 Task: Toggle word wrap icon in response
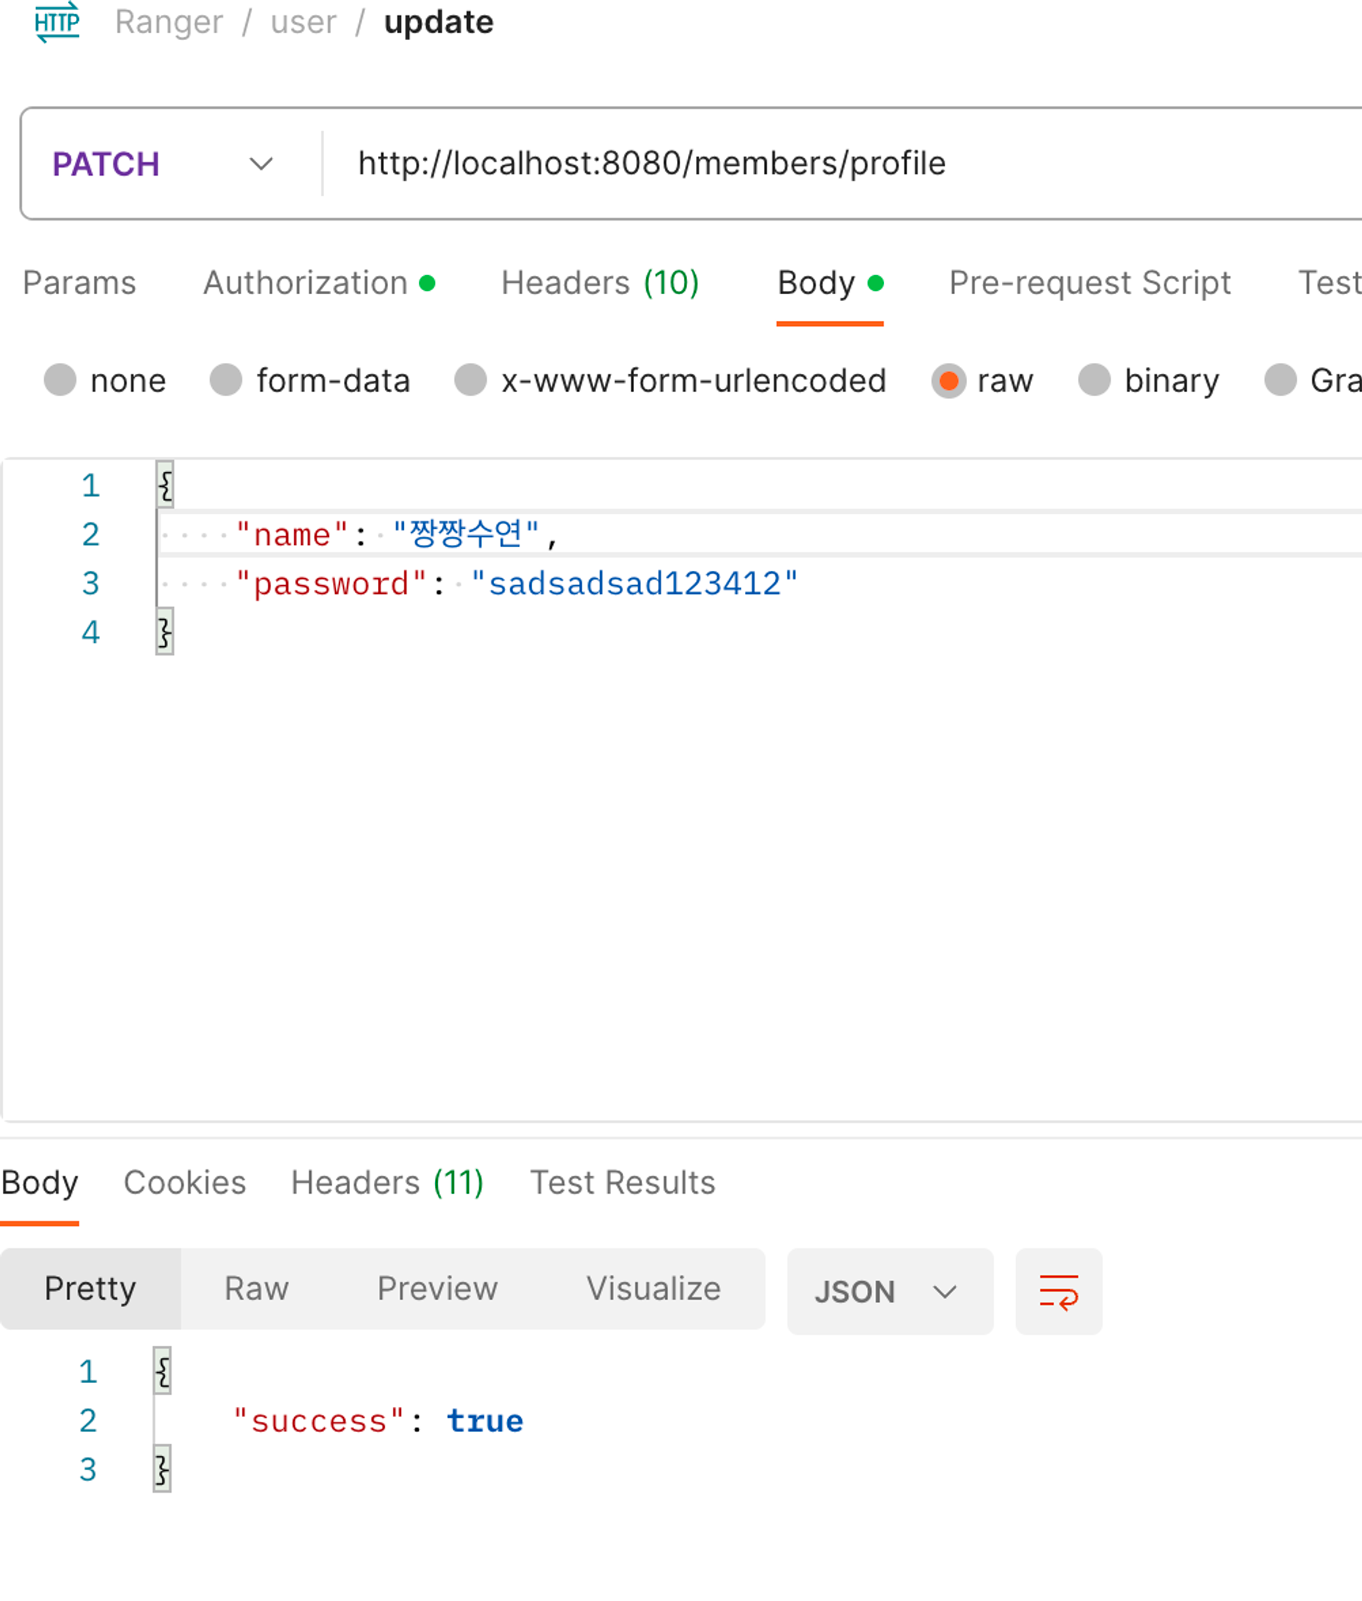pyautogui.click(x=1058, y=1291)
